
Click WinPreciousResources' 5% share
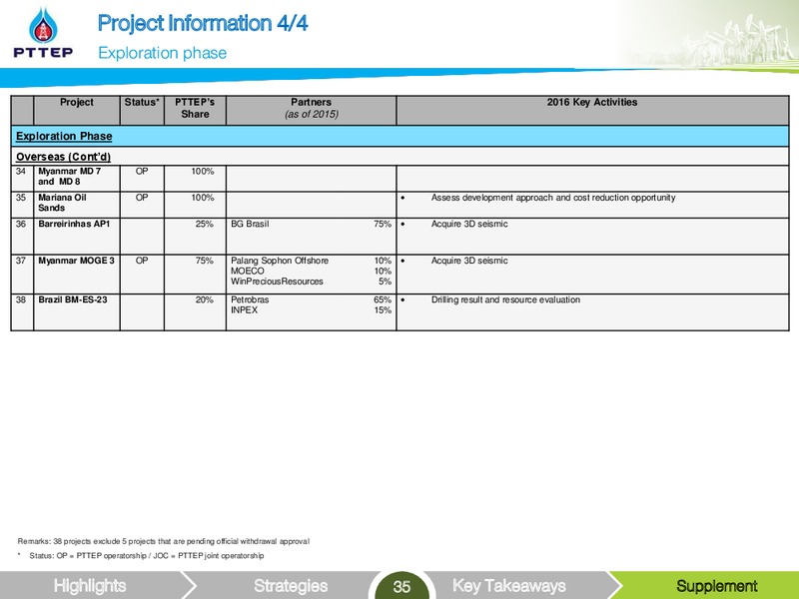click(x=385, y=282)
